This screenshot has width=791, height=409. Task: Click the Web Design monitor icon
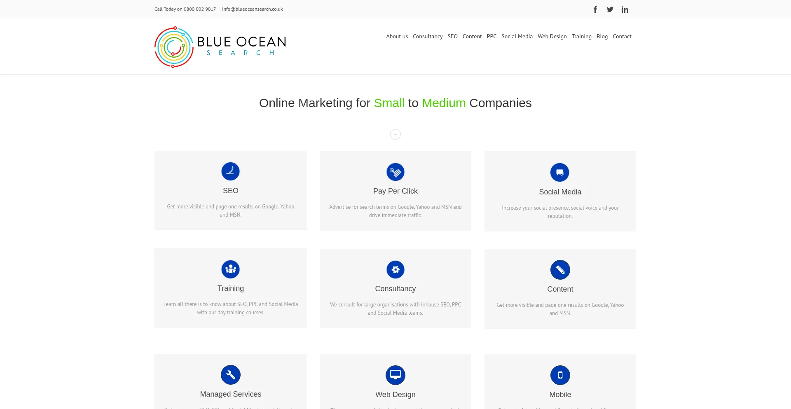395,375
